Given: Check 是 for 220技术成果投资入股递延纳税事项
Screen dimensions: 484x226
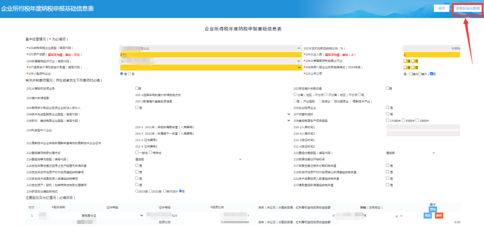Looking at the screenshot, I should pos(137,178).
